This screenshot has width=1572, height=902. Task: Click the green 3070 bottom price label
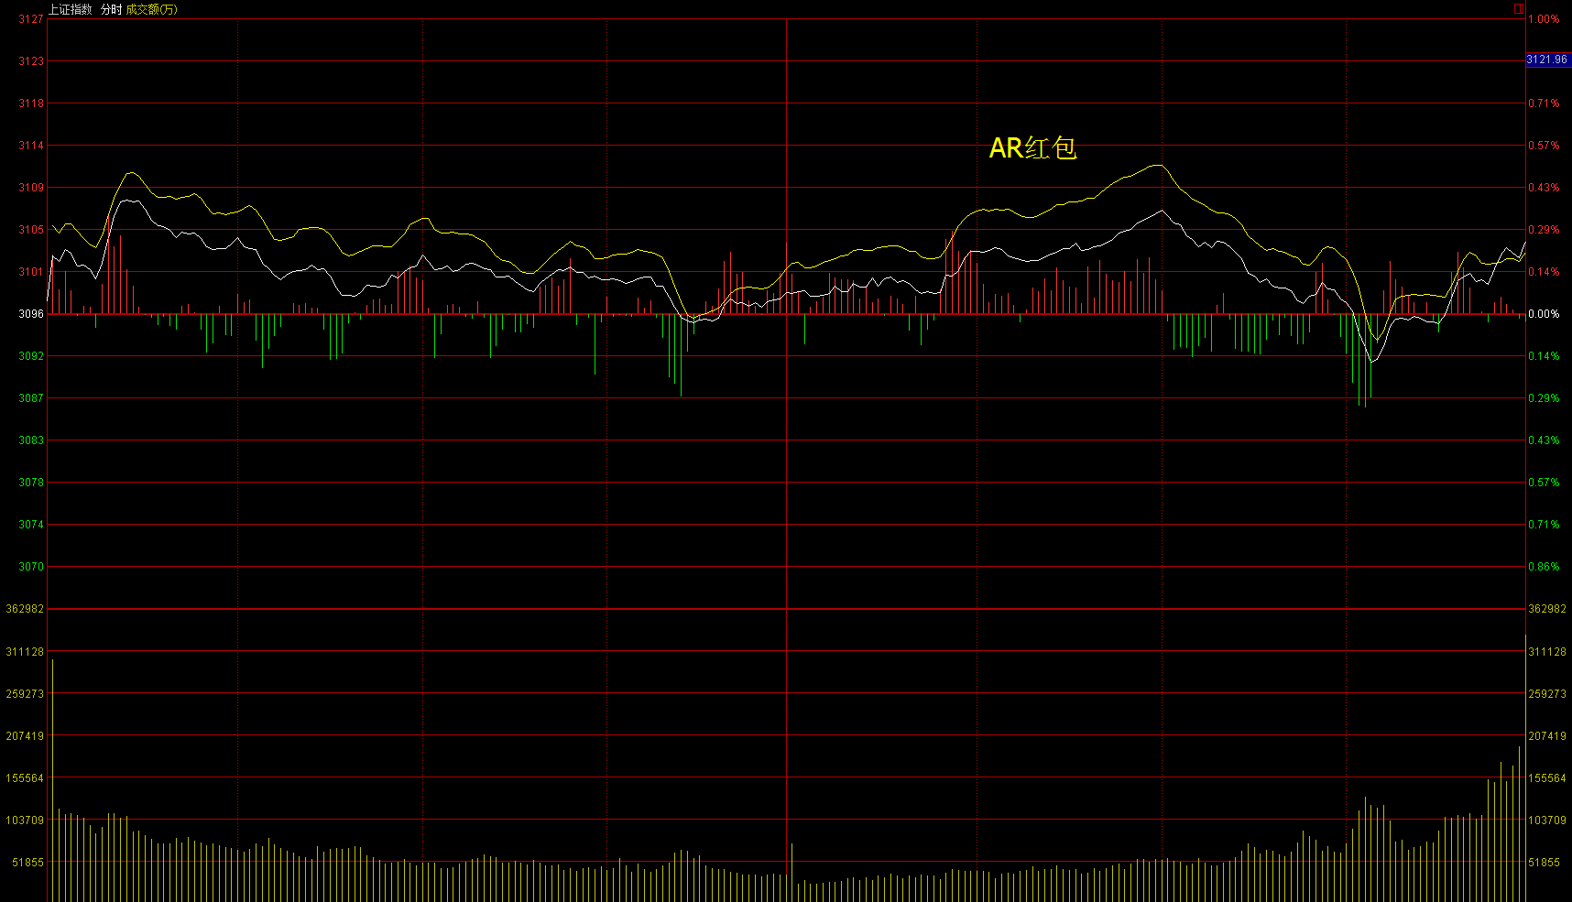click(x=31, y=567)
